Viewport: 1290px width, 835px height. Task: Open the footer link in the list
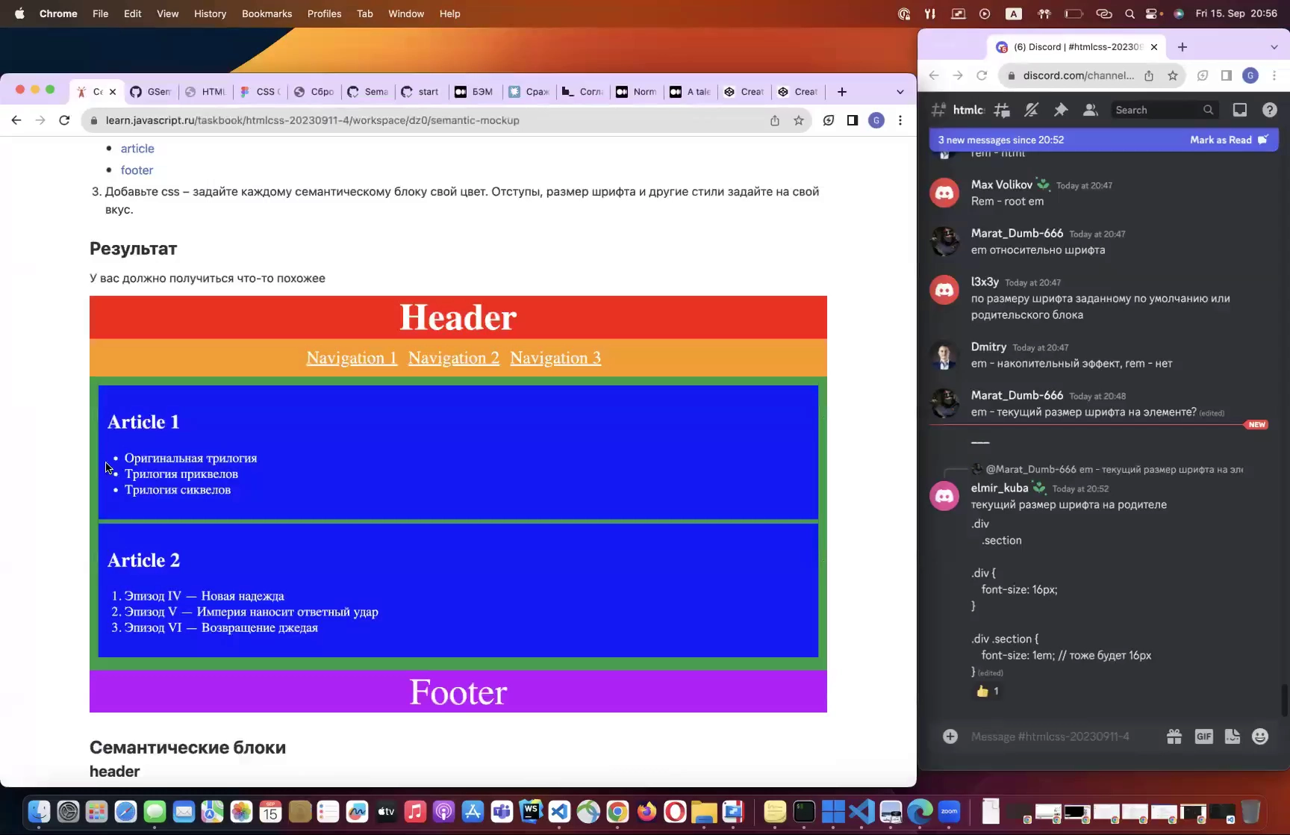[x=137, y=170]
